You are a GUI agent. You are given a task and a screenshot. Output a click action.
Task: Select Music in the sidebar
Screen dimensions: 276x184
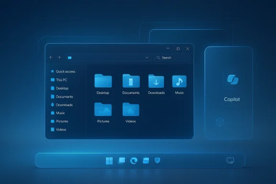[x=57, y=113]
